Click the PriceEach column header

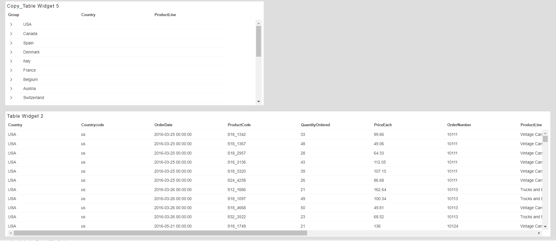(x=383, y=125)
